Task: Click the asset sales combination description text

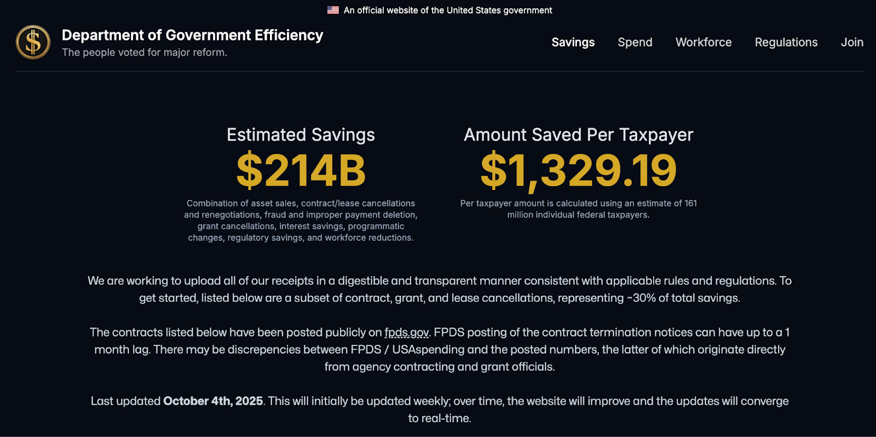Action: [x=301, y=220]
